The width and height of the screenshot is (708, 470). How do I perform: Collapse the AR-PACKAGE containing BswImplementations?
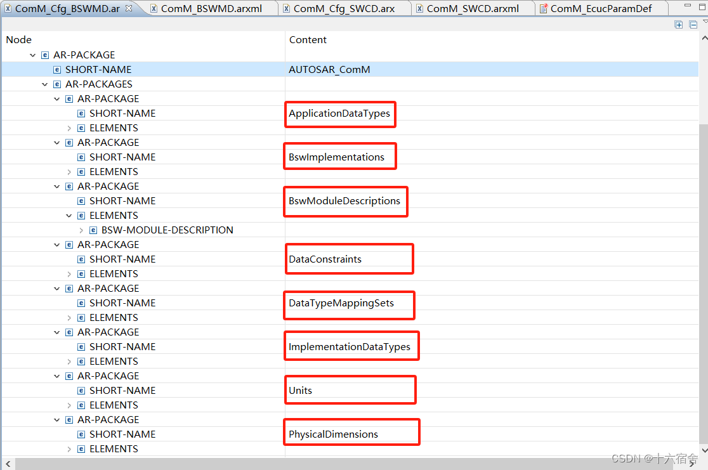(57, 143)
